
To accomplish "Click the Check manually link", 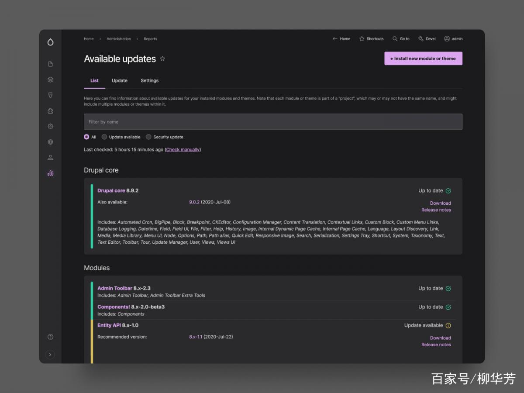I will coord(183,150).
